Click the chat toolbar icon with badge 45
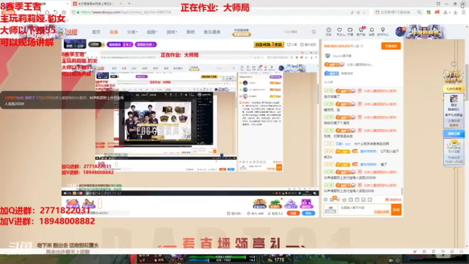The height and width of the screenshot is (264, 469). click(x=332, y=199)
